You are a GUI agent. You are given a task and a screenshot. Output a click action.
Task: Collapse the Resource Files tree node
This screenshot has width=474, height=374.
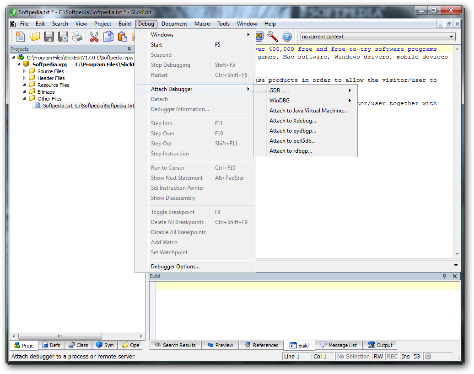pos(25,85)
